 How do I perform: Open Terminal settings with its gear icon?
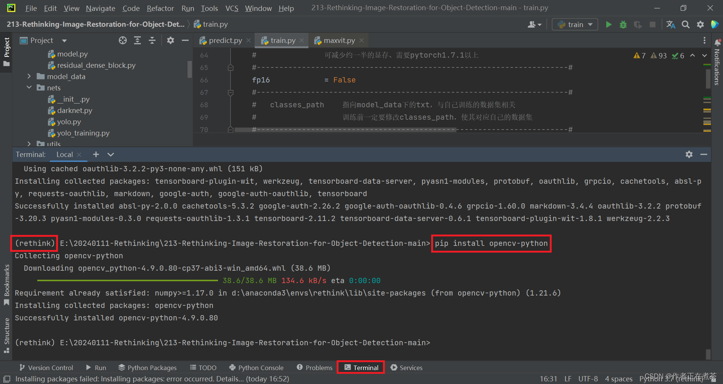pyautogui.click(x=689, y=154)
